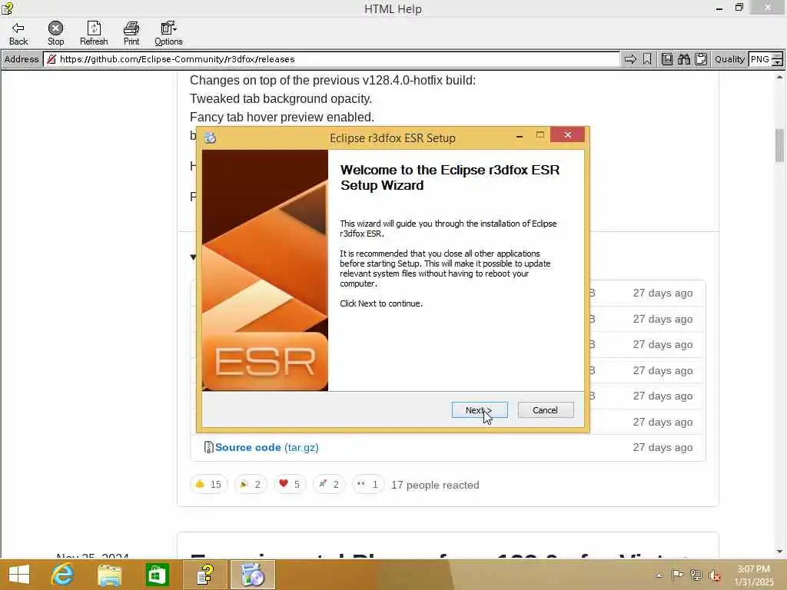Collapse the Assets triangle behind setup dialog
This screenshot has width=787, height=590.
coord(193,257)
